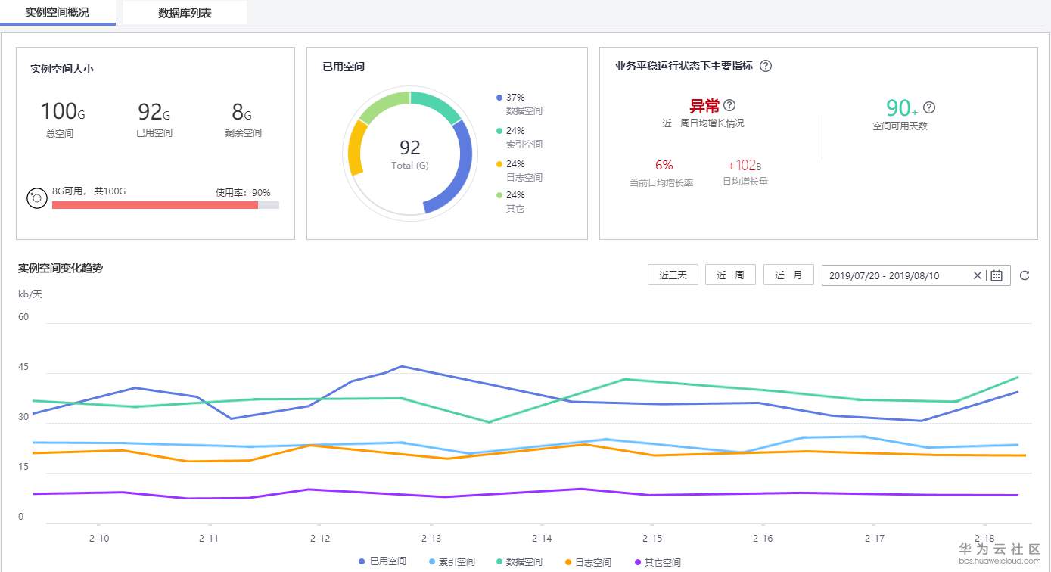Open the 数据库列表 tab
The image size is (1051, 572).
185,13
